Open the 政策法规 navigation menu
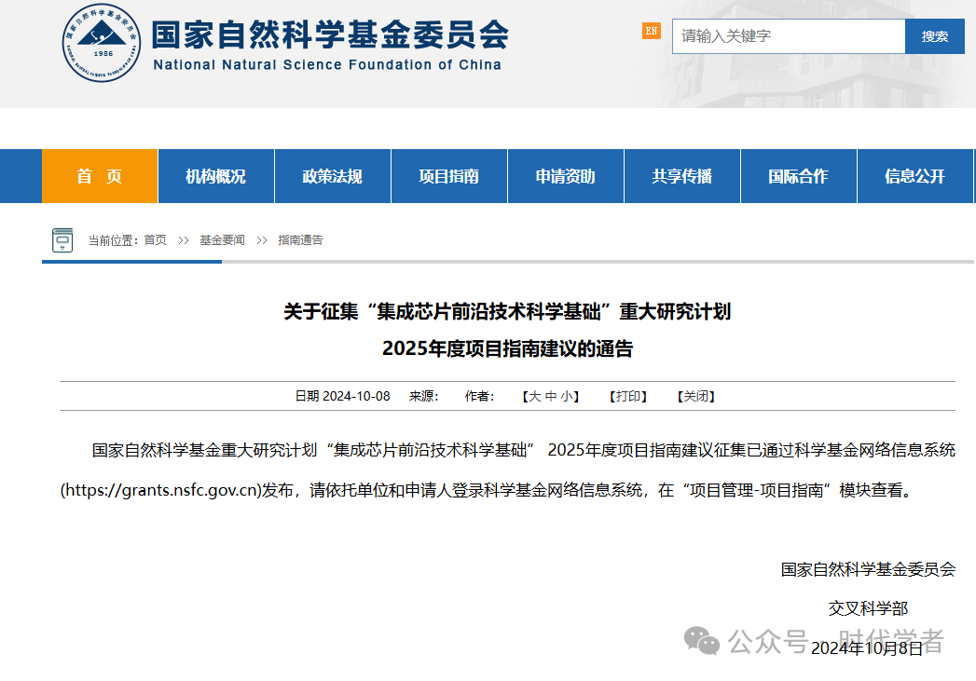976x681 pixels. coord(333,176)
